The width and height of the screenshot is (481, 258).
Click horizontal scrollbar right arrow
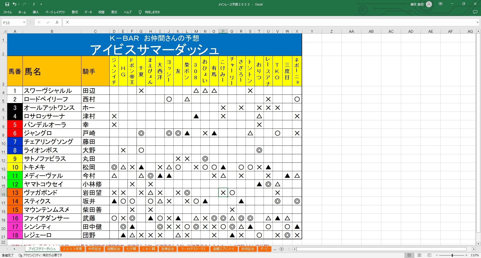(x=473, y=249)
